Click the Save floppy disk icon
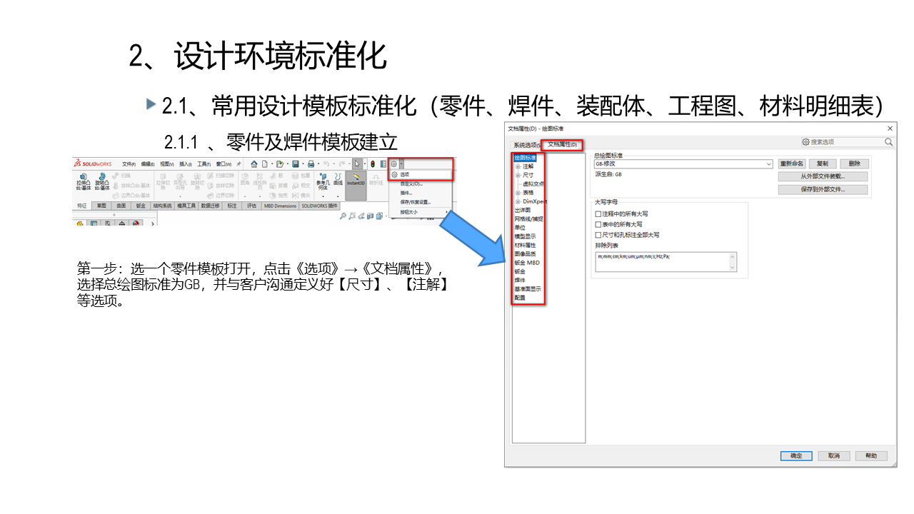This screenshot has width=914, height=514. click(295, 163)
